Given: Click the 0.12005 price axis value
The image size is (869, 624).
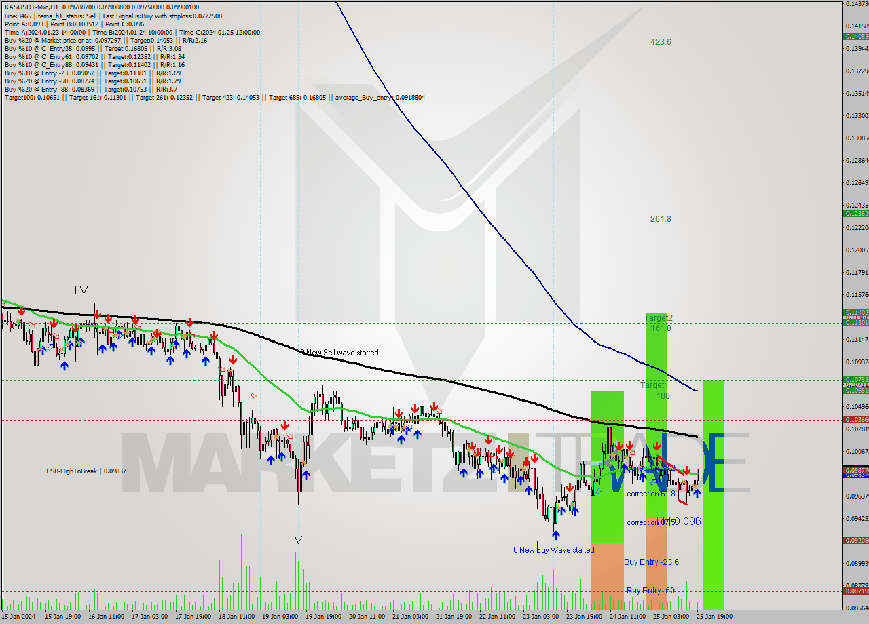Looking at the screenshot, I should pos(856,250).
